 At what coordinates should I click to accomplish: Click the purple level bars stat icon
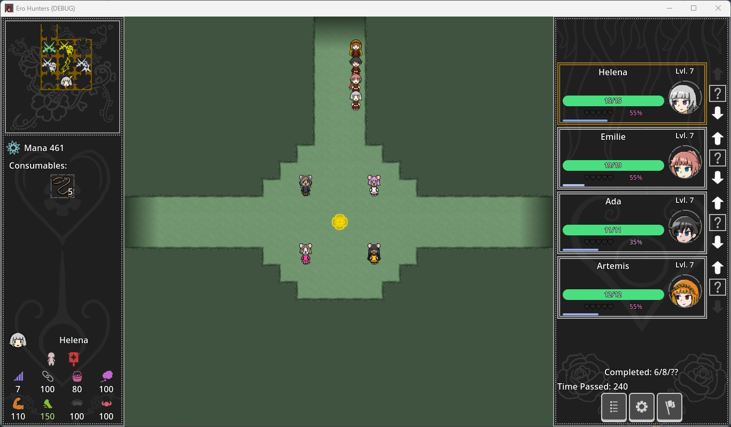pos(18,376)
